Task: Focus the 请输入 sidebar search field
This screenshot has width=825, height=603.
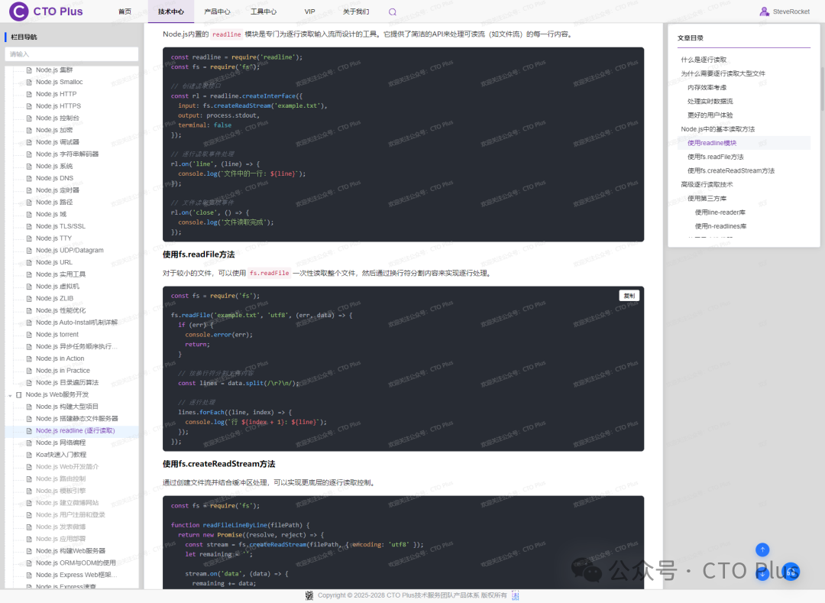Action: pyautogui.click(x=72, y=54)
